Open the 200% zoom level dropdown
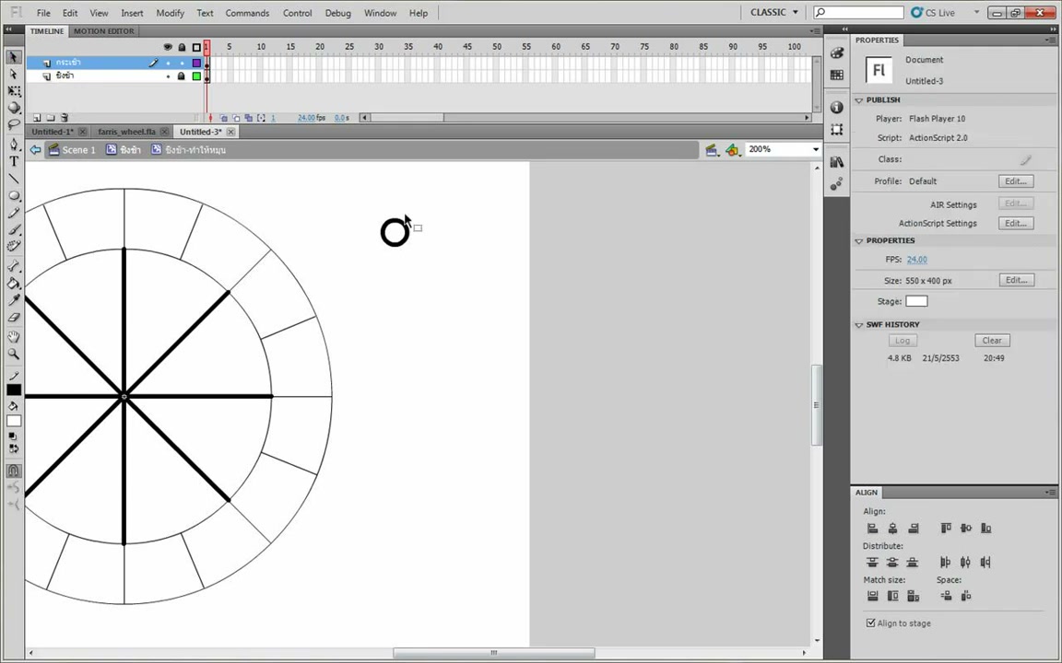The width and height of the screenshot is (1062, 663). coord(784,149)
